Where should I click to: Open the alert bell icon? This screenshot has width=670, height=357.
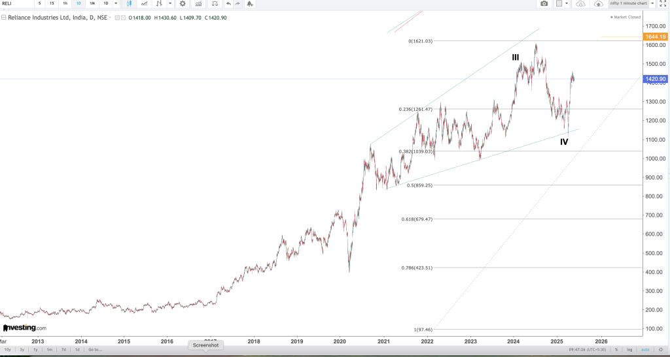[x=250, y=3]
